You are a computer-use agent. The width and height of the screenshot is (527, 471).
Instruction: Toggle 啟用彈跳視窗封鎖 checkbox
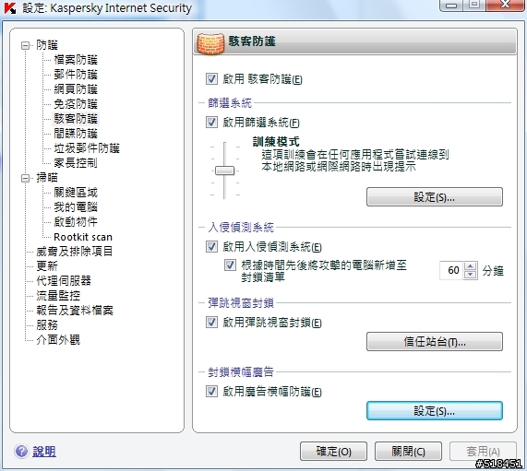pyautogui.click(x=211, y=323)
